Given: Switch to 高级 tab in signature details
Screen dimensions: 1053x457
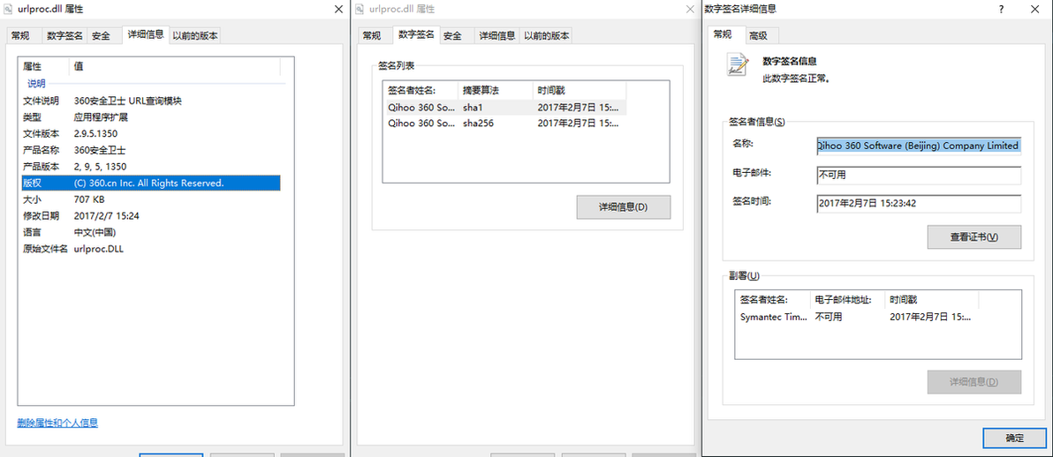Looking at the screenshot, I should tap(758, 36).
